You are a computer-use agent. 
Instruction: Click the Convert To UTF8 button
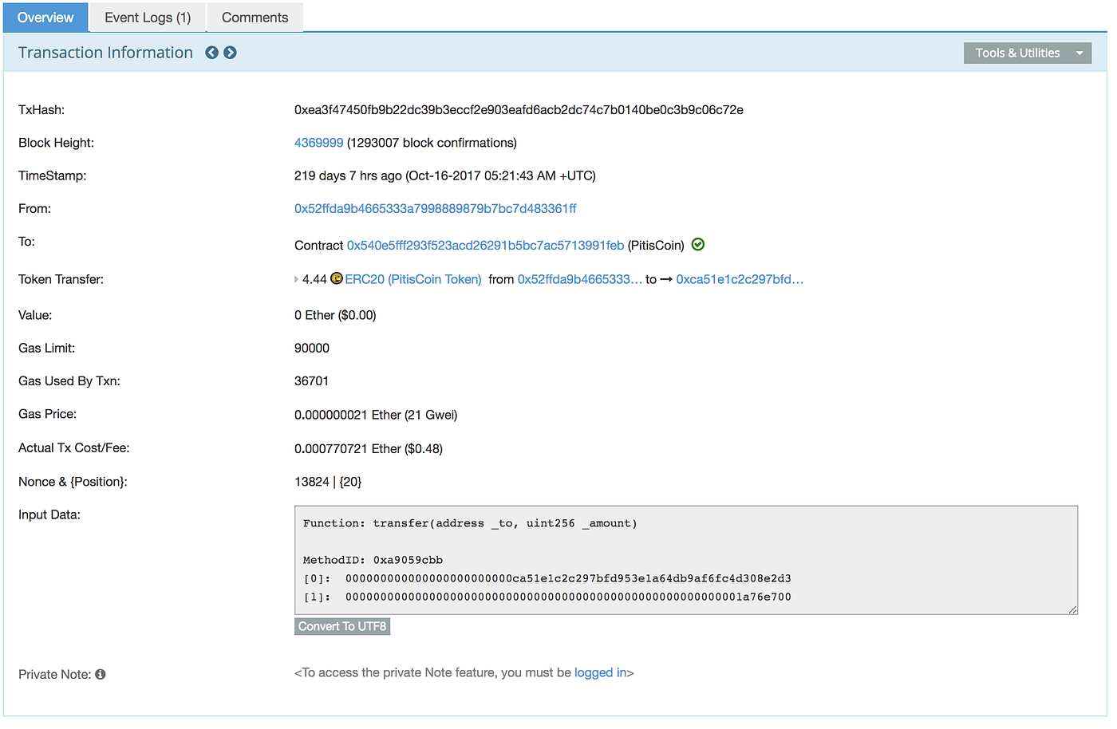tap(342, 626)
